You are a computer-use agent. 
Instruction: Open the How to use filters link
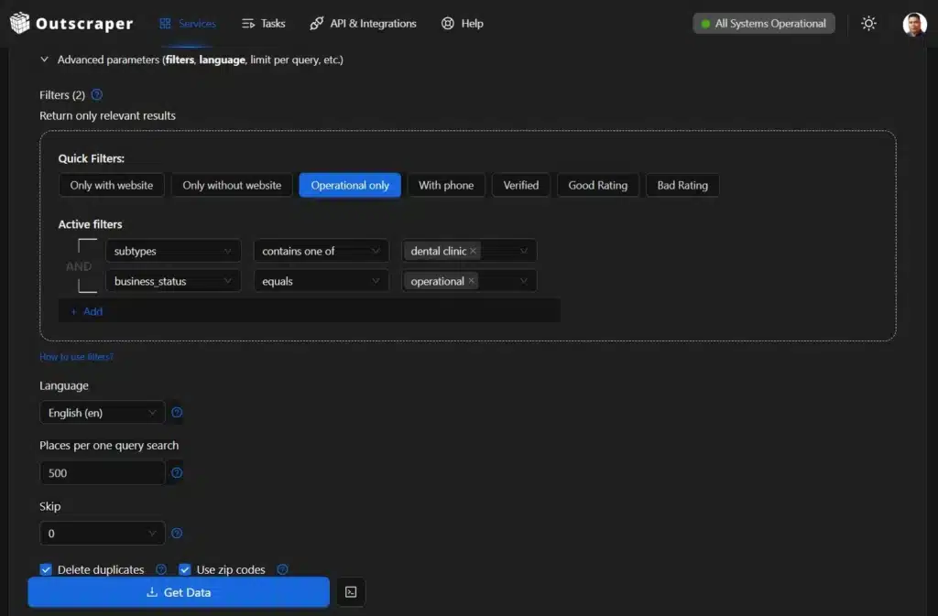[75, 356]
